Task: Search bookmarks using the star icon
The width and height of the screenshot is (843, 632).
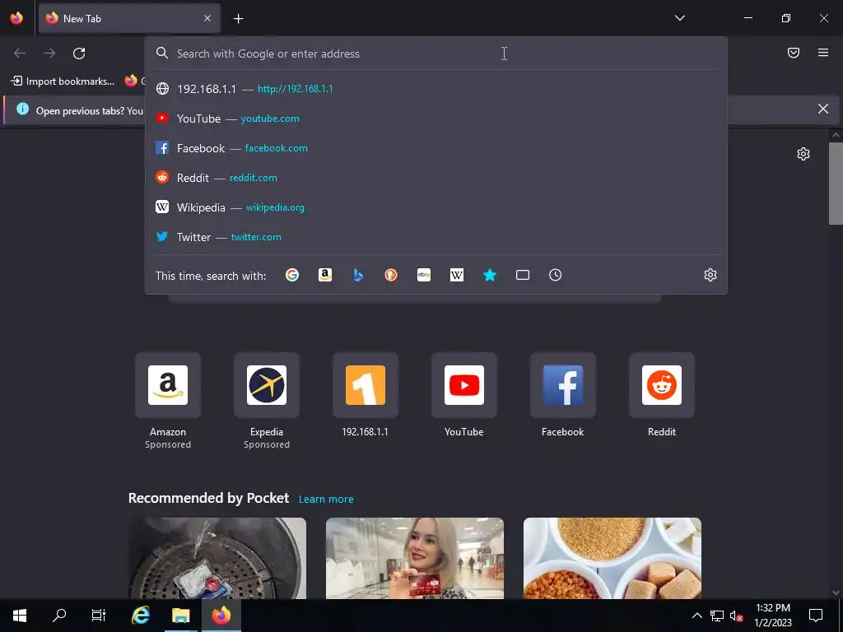Action: (x=490, y=275)
